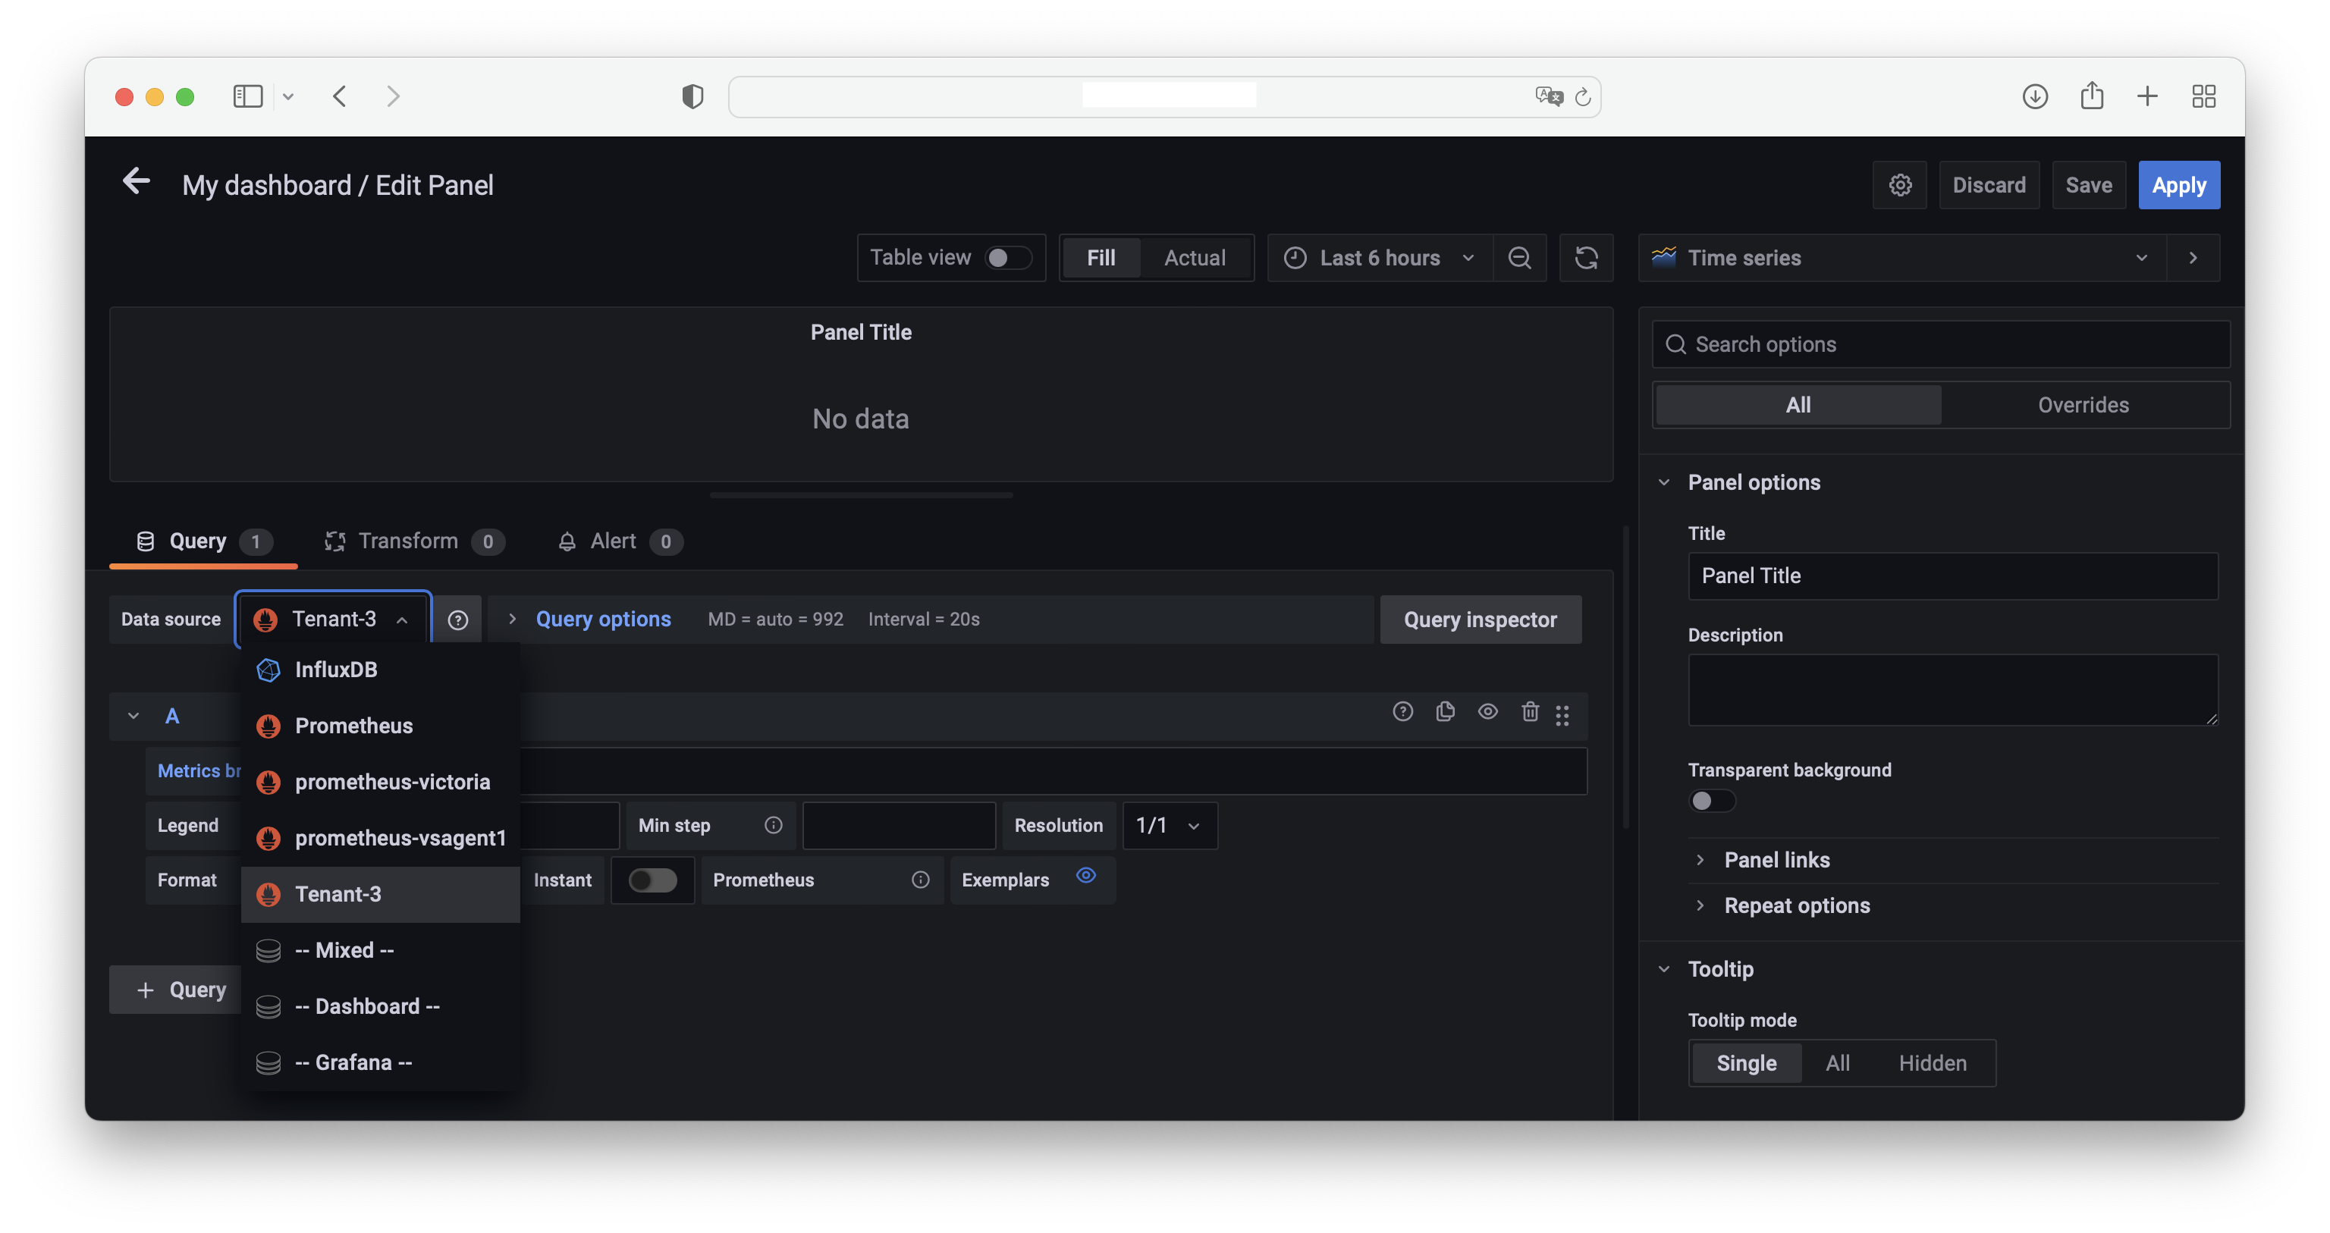This screenshot has width=2330, height=1233.
Task: Open Safari downloads
Action: point(2035,96)
